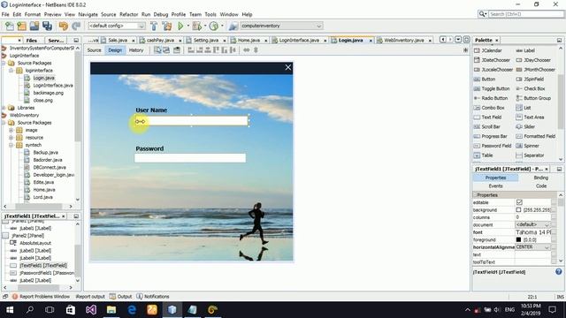Select Radio Button component in Palette

click(491, 98)
